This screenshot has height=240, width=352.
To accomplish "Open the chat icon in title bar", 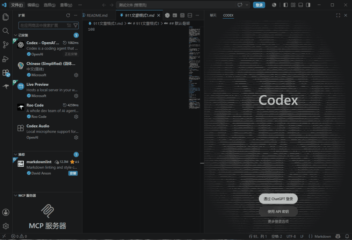I will pyautogui.click(x=240, y=5).
